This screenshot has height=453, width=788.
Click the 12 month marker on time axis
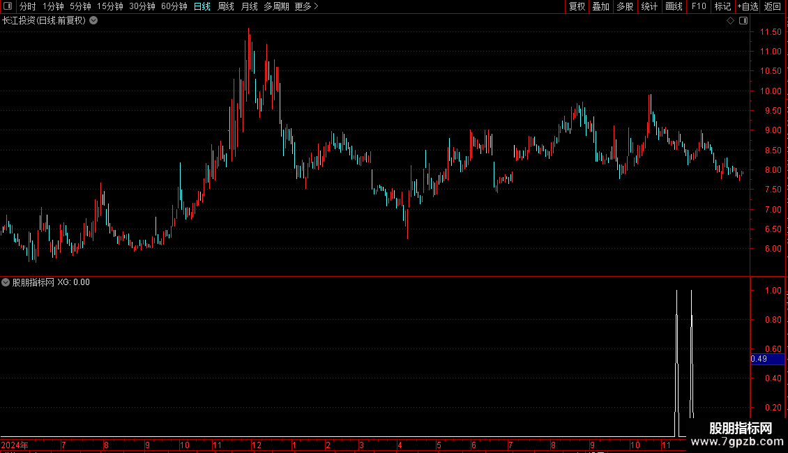coord(257,445)
